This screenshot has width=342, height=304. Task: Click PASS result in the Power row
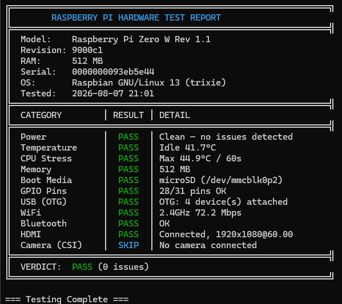(128, 137)
